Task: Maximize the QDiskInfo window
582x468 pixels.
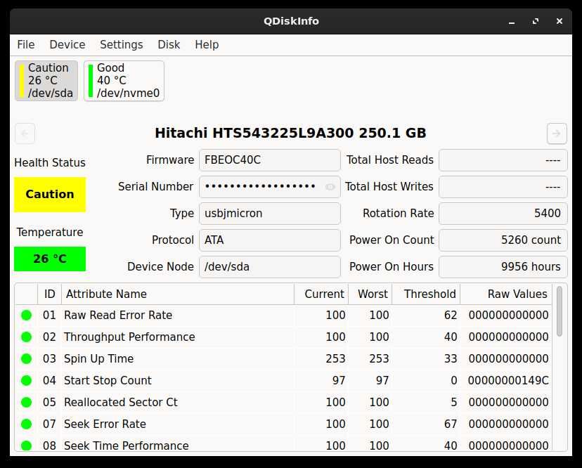Action: click(536, 22)
